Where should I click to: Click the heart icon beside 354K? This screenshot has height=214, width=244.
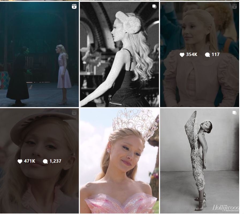pos(182,55)
